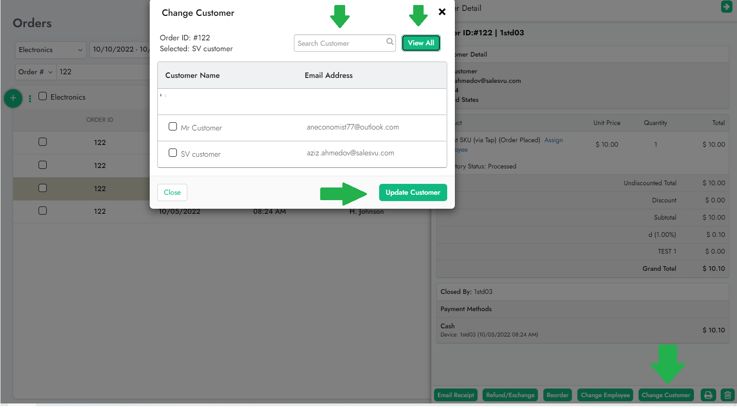Image resolution: width=737 pixels, height=408 pixels.
Task: Click the green plus add order button
Action: point(13,98)
